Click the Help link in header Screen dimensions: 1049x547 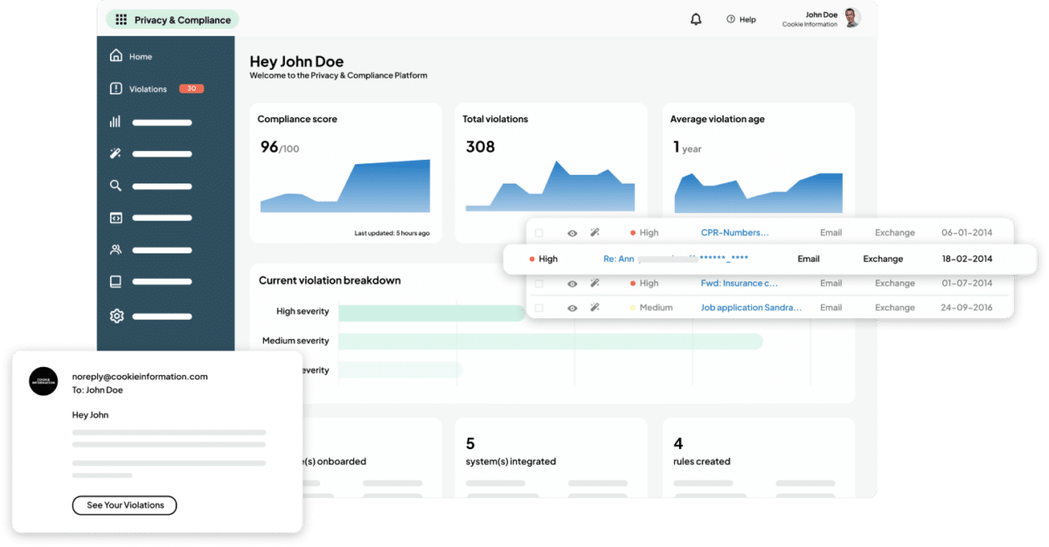[x=747, y=19]
